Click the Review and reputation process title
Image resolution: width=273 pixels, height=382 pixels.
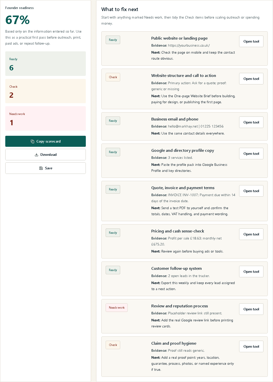[180, 306]
